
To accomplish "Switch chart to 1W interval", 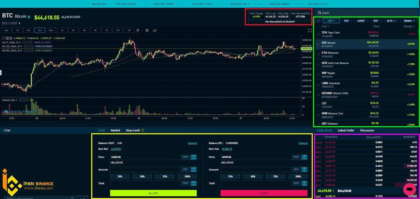I will pyautogui.click(x=118, y=30).
